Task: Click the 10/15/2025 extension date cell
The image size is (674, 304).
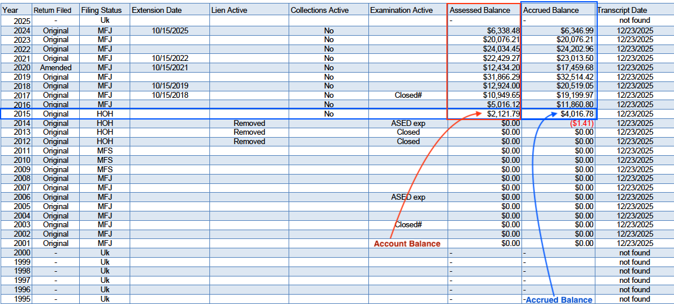Action: click(170, 30)
